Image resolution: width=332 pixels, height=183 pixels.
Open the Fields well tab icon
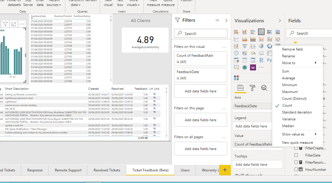click(240, 88)
